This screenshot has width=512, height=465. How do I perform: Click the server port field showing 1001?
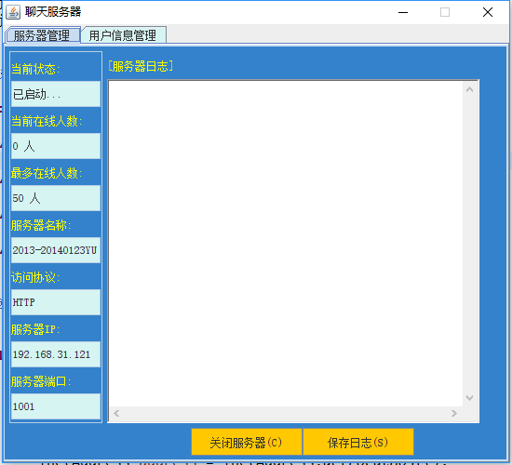pos(56,406)
